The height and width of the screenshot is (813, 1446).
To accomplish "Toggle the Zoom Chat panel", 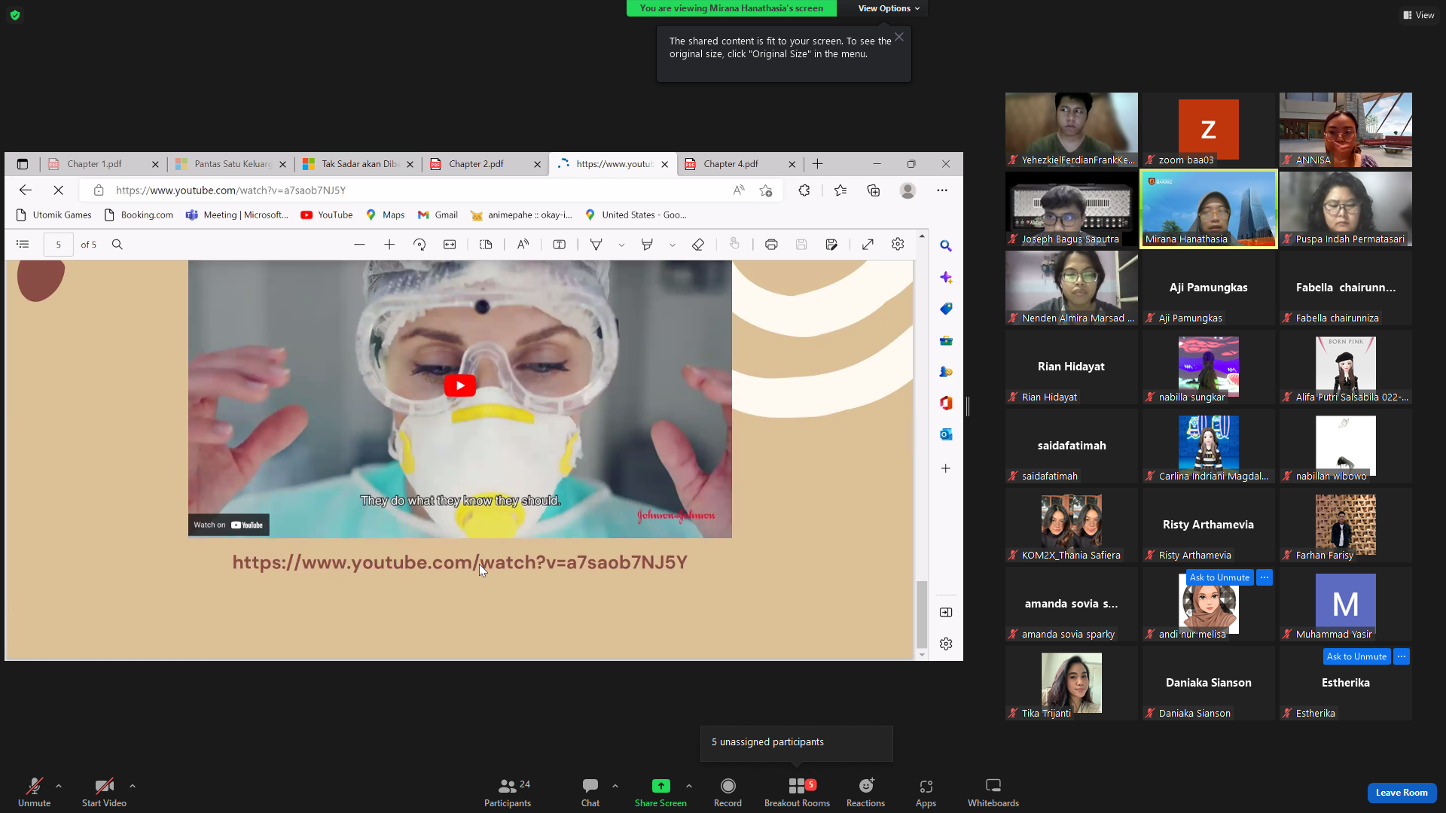I will (590, 792).
